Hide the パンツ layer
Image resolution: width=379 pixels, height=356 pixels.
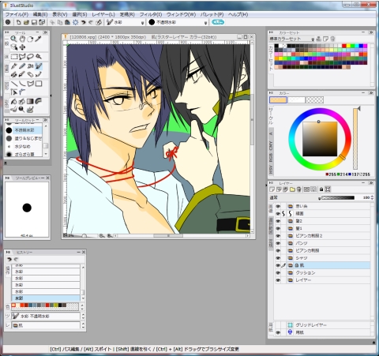point(278,243)
